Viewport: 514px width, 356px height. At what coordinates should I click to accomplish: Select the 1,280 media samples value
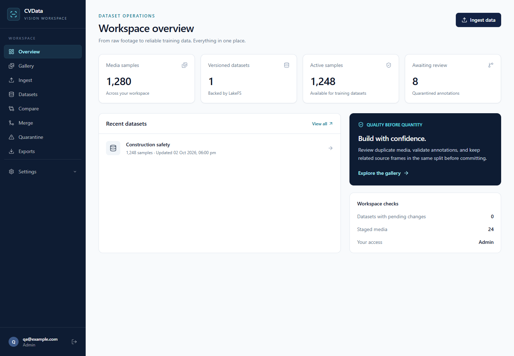click(x=119, y=82)
